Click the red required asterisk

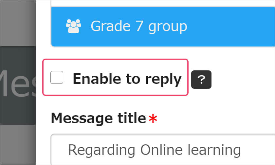[x=153, y=119]
